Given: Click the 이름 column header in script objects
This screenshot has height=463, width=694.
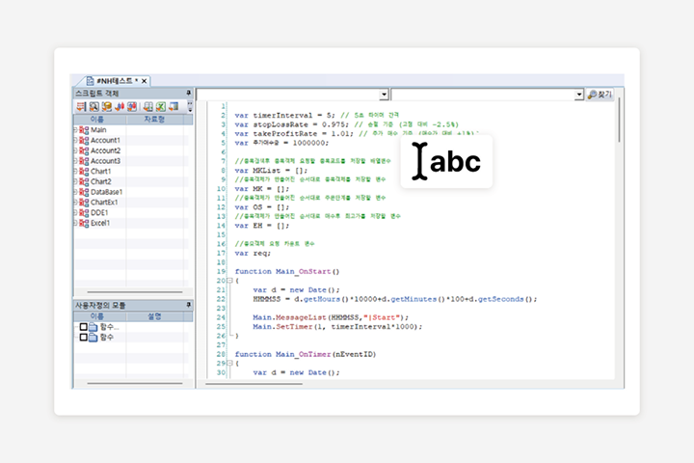Looking at the screenshot, I should pos(97,120).
